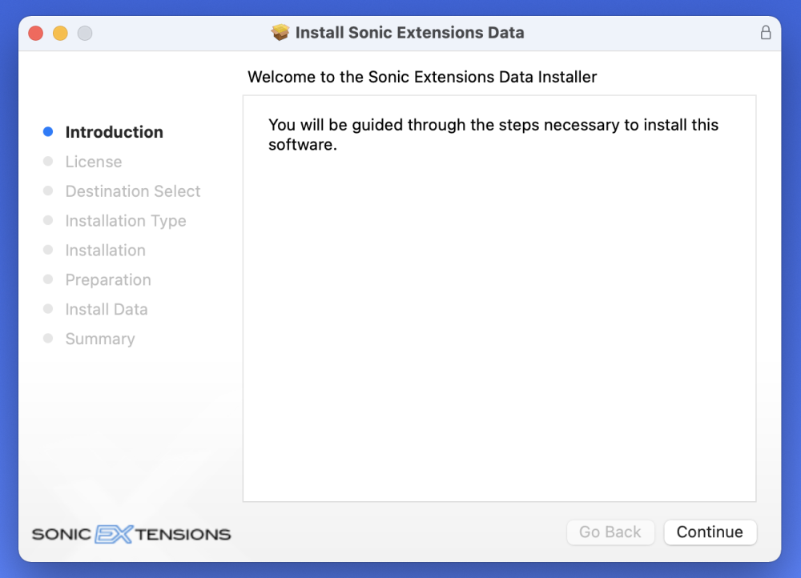
Task: Click the blue Introduction step bullet
Action: click(x=48, y=132)
